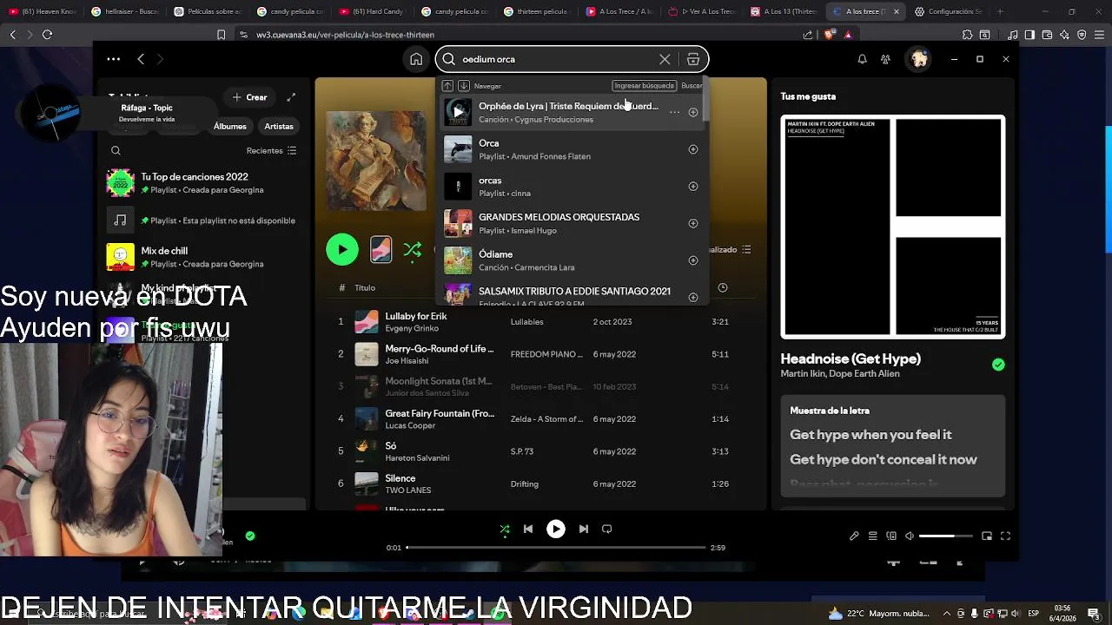
Task: Switch to browser tab 'Hard Candy'
Action: pyautogui.click(x=370, y=11)
